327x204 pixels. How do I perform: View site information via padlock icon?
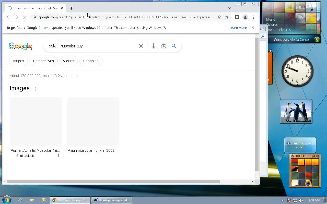tap(35, 17)
